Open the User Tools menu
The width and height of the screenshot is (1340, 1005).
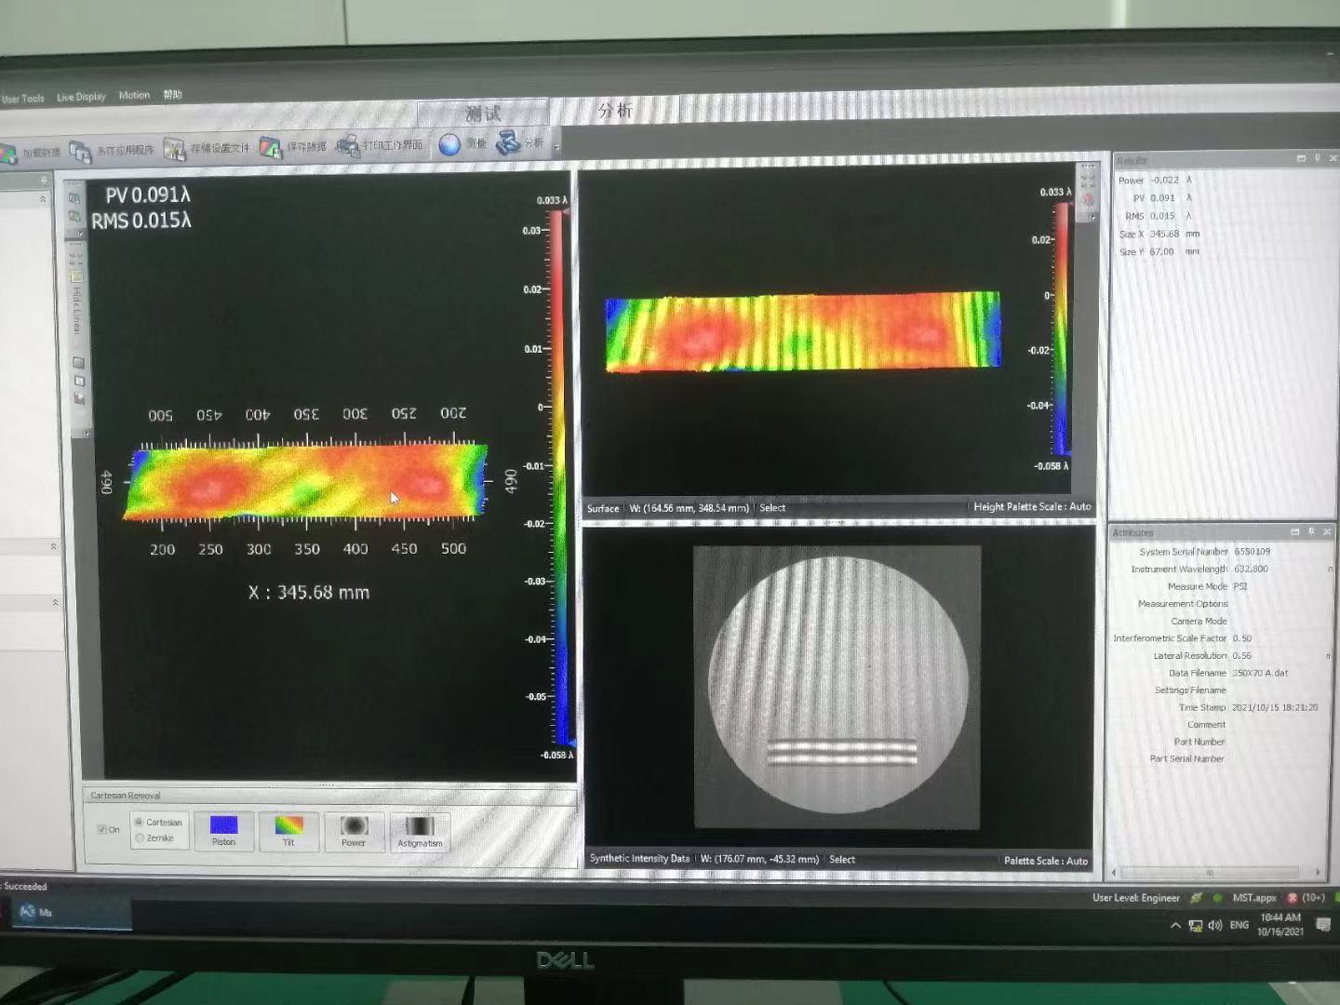click(22, 99)
